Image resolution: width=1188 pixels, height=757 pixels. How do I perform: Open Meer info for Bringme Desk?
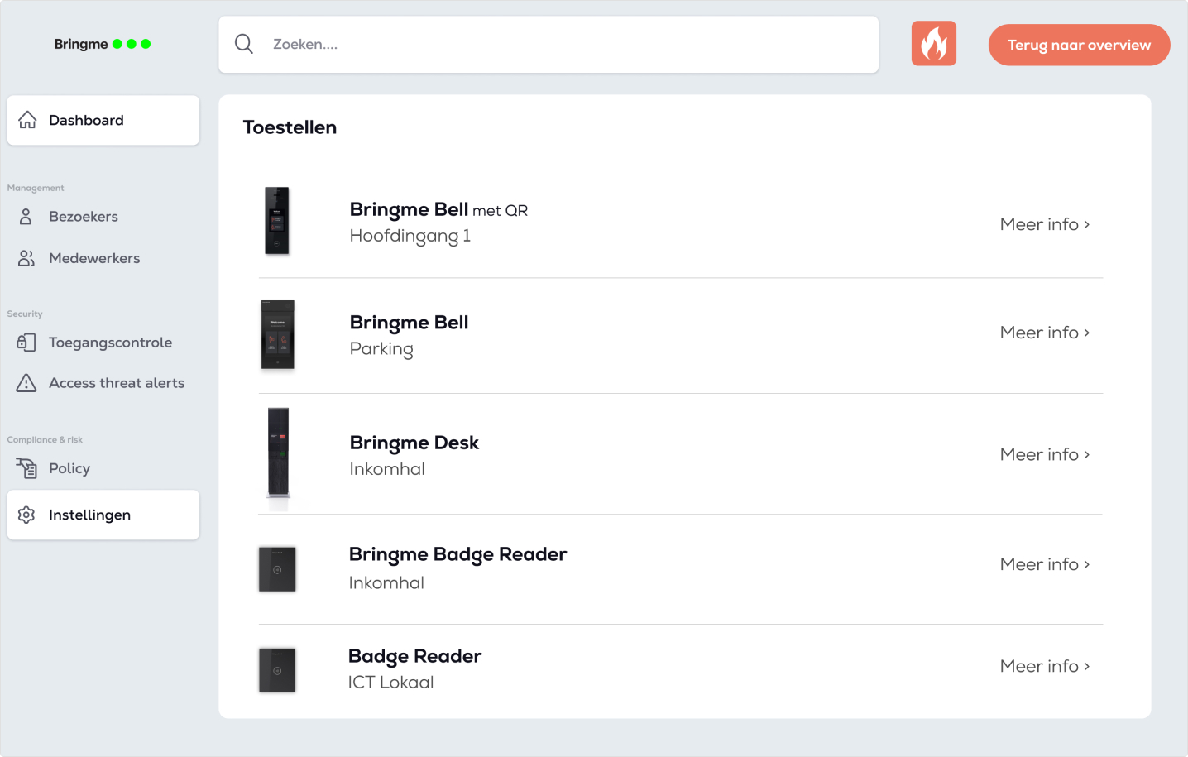(1045, 454)
